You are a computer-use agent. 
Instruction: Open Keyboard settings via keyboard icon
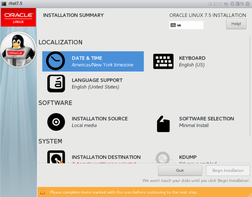[x=163, y=61]
